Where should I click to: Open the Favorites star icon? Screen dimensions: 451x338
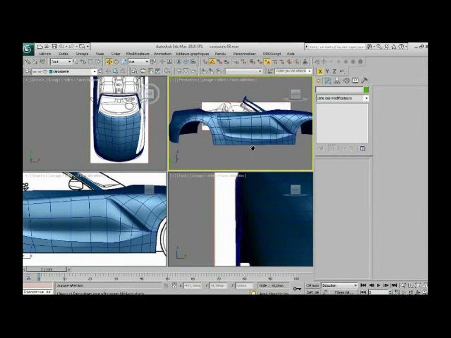point(394,46)
